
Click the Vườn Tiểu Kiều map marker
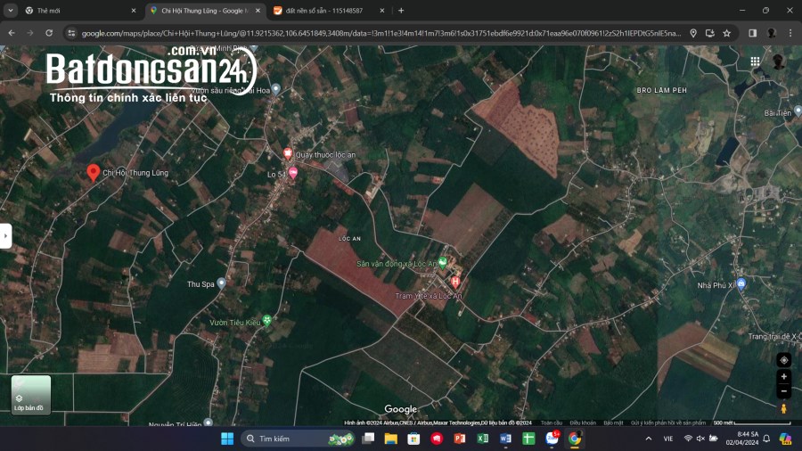pos(267,321)
